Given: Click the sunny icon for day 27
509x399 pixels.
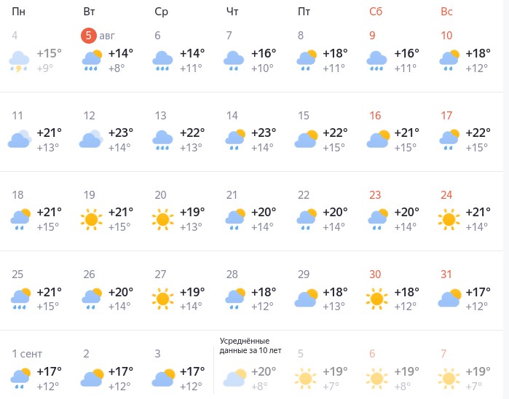Looking at the screenshot, I should [x=162, y=296].
